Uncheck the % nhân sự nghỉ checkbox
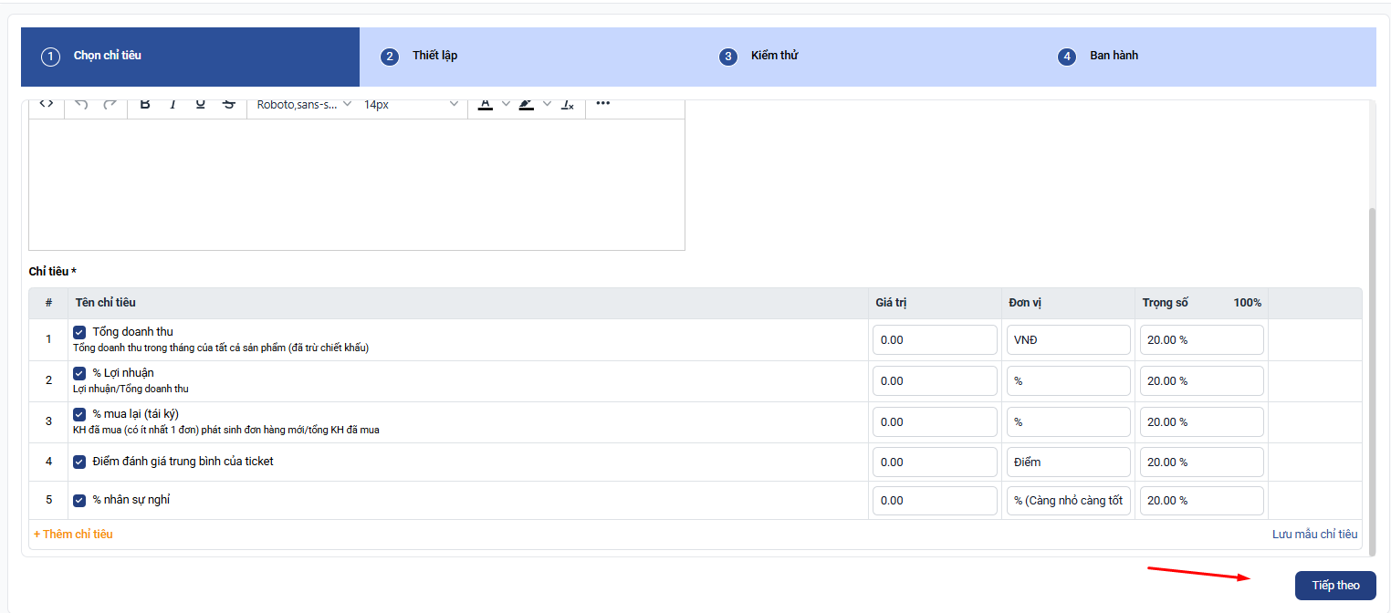This screenshot has height=613, width=1391. (79, 500)
